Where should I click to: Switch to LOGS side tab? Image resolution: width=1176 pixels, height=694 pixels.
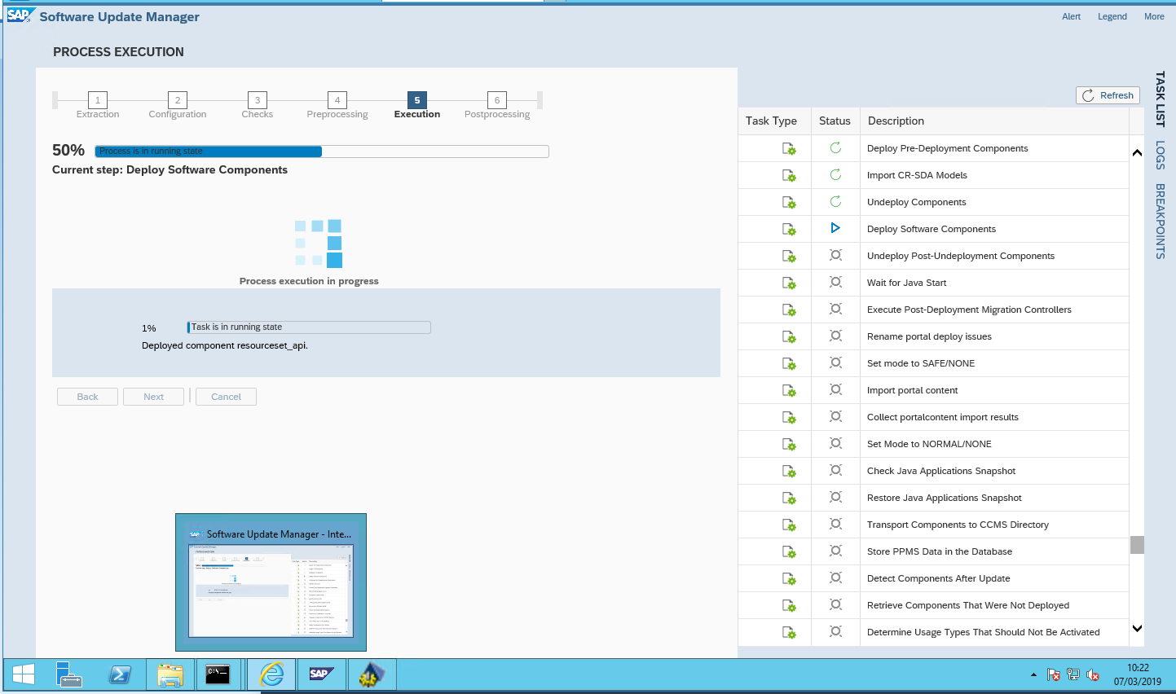click(x=1161, y=155)
